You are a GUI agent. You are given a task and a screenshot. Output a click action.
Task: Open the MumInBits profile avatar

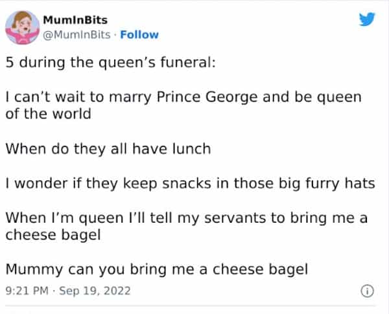[x=21, y=26]
